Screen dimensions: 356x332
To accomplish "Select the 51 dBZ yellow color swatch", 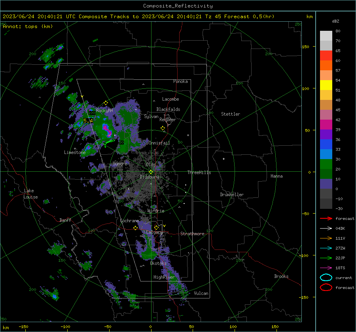I will [326, 85].
